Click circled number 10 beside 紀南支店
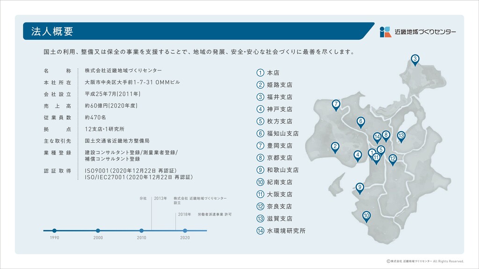This screenshot has height=269, width=479. pyautogui.click(x=260, y=182)
